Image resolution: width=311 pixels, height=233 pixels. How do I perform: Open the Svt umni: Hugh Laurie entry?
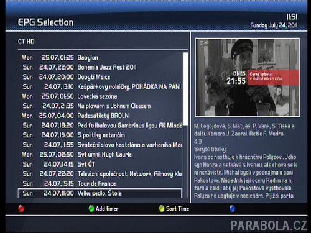tap(100, 155)
